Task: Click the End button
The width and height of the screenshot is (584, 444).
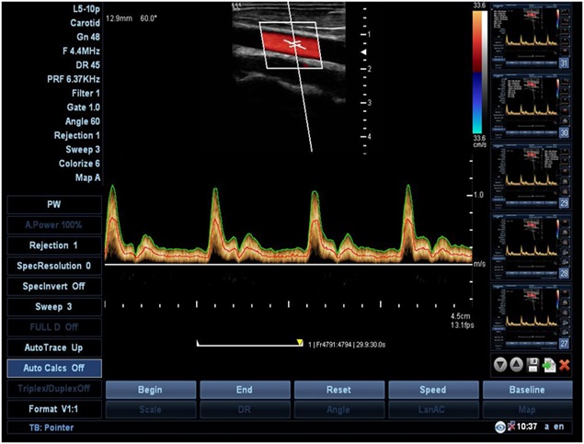Action: tap(245, 390)
